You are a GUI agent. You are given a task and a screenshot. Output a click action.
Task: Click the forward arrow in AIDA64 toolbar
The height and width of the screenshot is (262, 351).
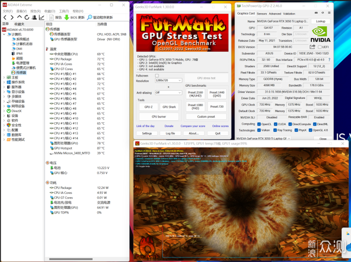pyautogui.click(x=12, y=18)
